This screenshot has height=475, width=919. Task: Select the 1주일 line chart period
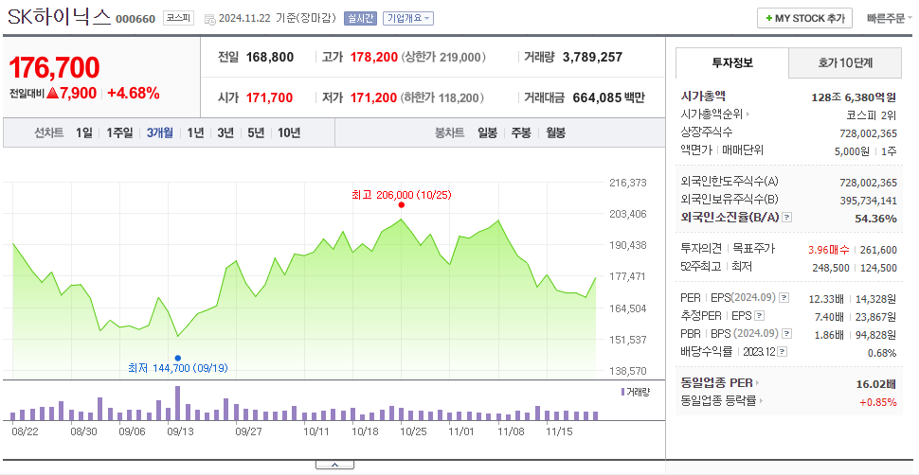pos(119,133)
